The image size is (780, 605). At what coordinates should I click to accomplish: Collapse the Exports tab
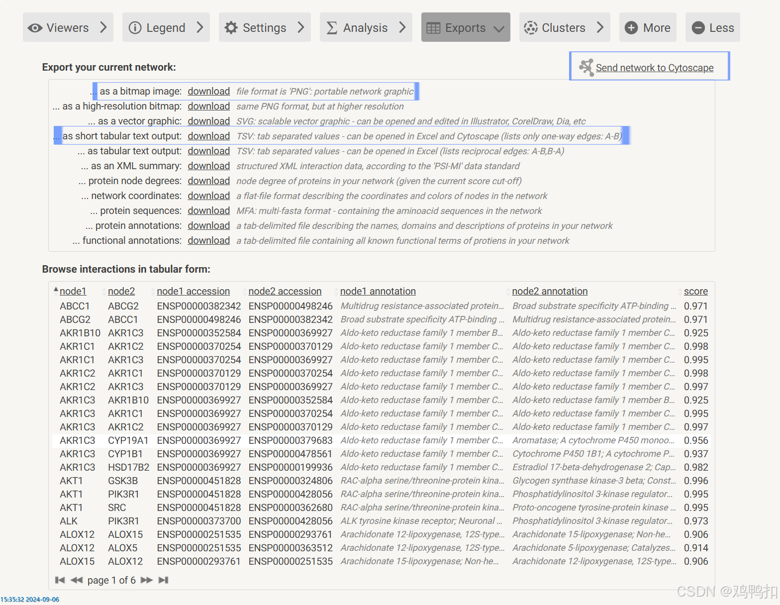466,27
